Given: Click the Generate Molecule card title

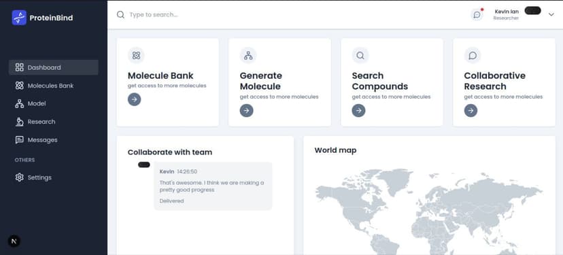Looking at the screenshot, I should [x=261, y=81].
